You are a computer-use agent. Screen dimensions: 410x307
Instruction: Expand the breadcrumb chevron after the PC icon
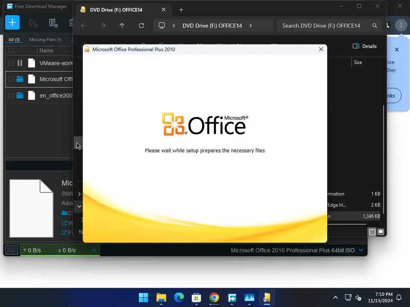(x=174, y=26)
